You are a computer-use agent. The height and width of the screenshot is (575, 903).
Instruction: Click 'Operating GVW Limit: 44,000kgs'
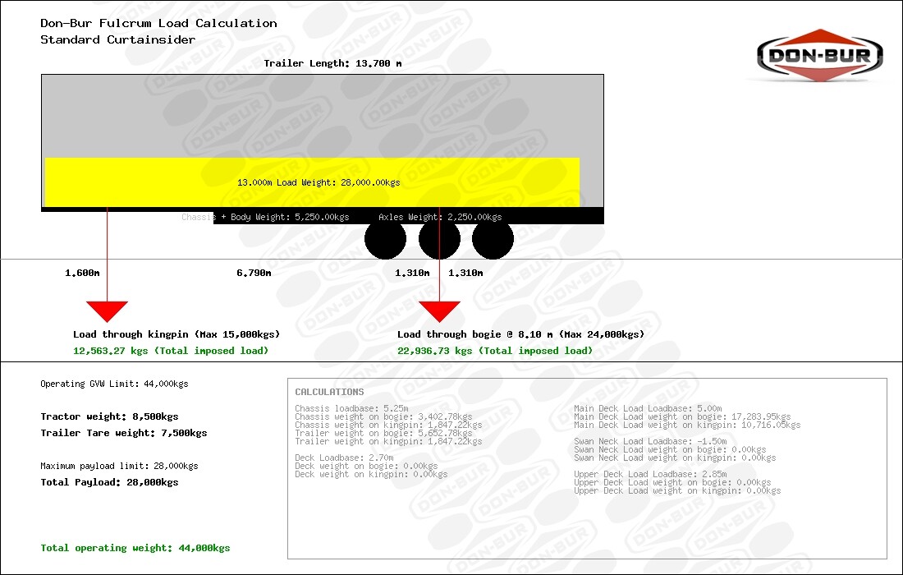pyautogui.click(x=114, y=384)
